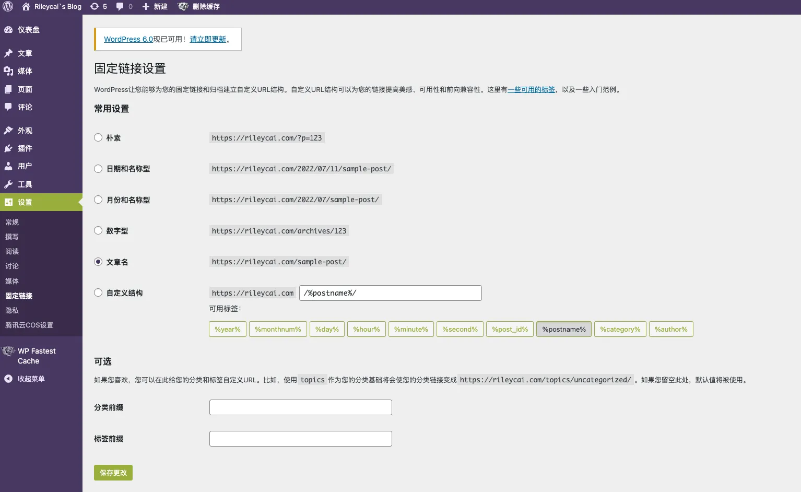
Task: Select the 自定义结构 radio button
Action: point(98,292)
